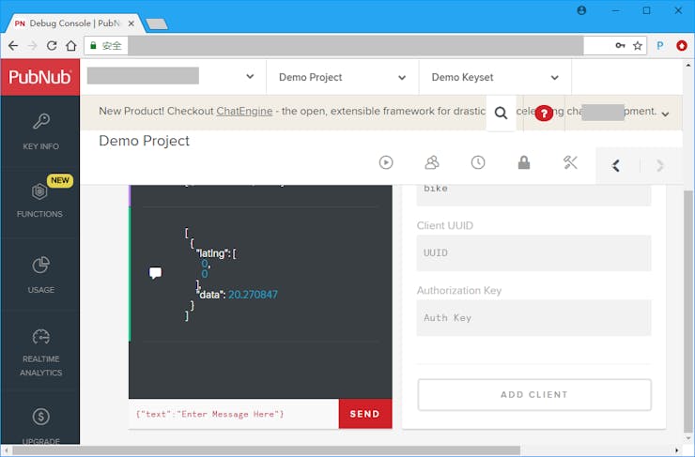
Task: Open the Chrome profile icon
Action: tap(581, 10)
